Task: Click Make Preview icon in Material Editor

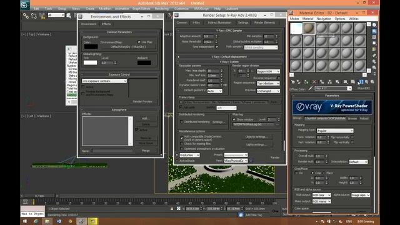Action: pyautogui.click(x=374, y=56)
